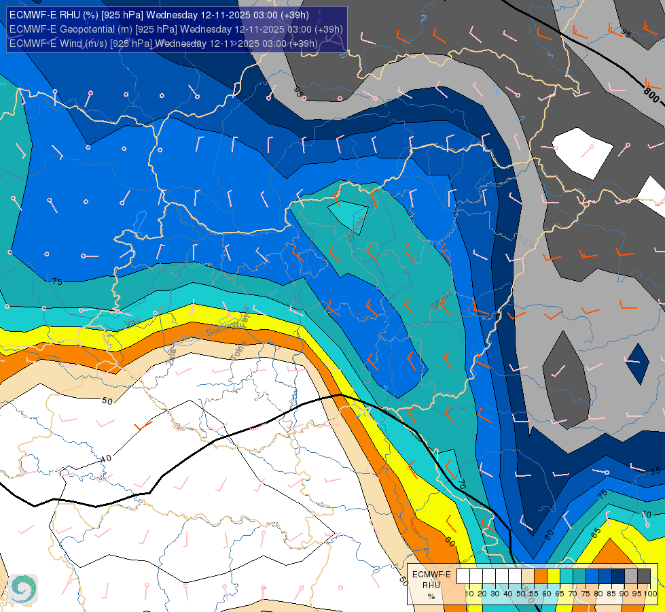The width and height of the screenshot is (665, 612).
Task: Pick the dark gray 95-100 legend swatch
Action: (644, 576)
